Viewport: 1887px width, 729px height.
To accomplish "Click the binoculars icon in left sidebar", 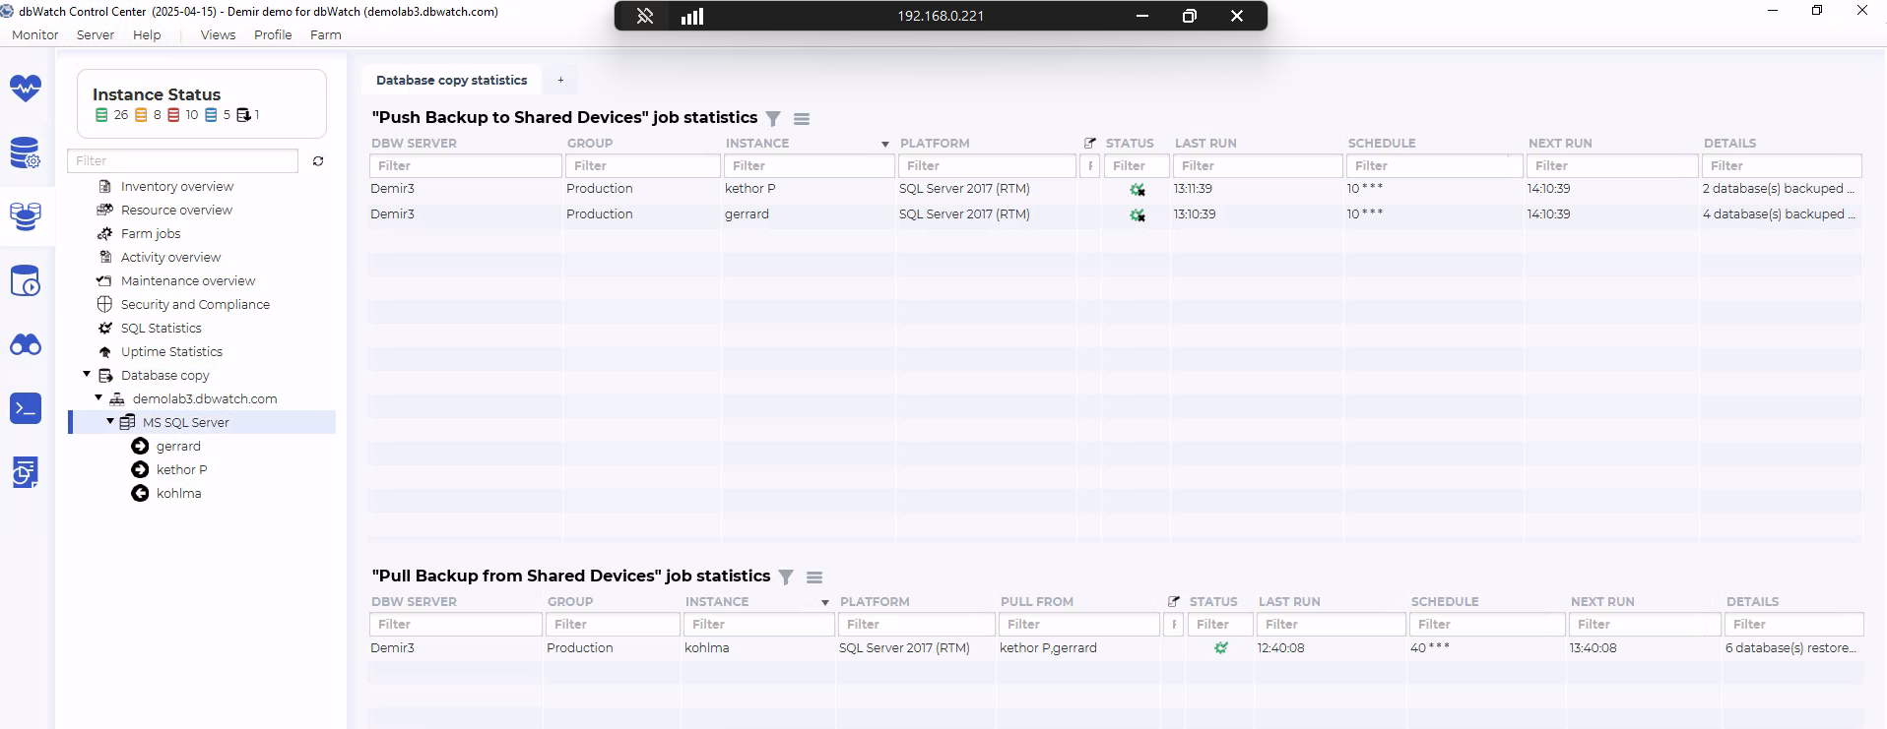I will click(26, 344).
